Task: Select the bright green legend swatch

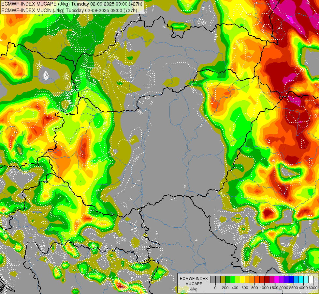Action: [x=233, y=280]
